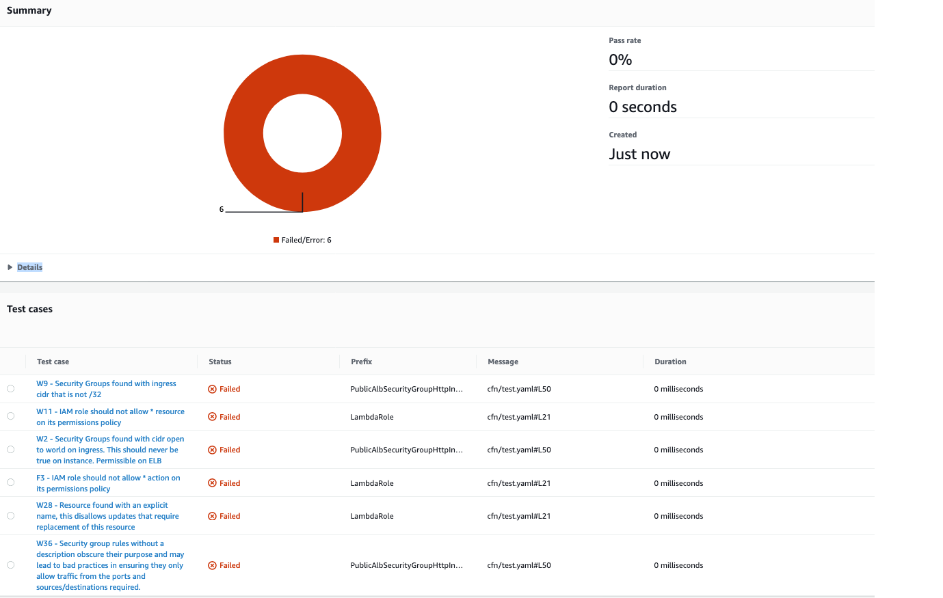Open the F3 IAM role wildcard action test case
Screen dimensions: 943x598
pyautogui.click(x=108, y=483)
